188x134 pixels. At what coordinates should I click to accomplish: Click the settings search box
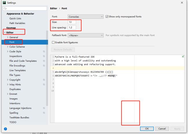pyautogui.click(x=25, y=8)
